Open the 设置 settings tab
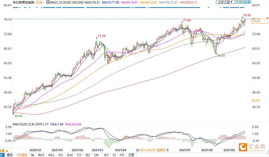 pos(131,155)
